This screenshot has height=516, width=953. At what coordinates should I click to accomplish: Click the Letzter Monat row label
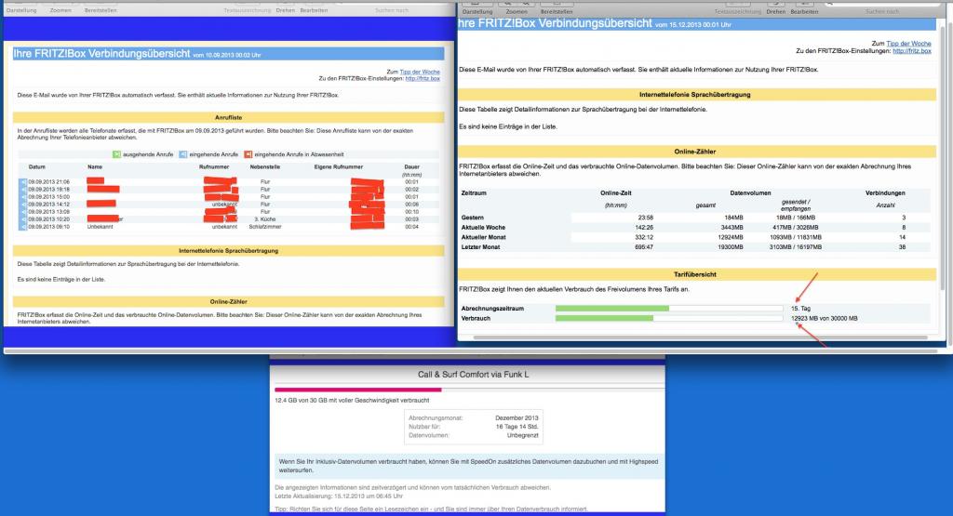[x=480, y=247]
